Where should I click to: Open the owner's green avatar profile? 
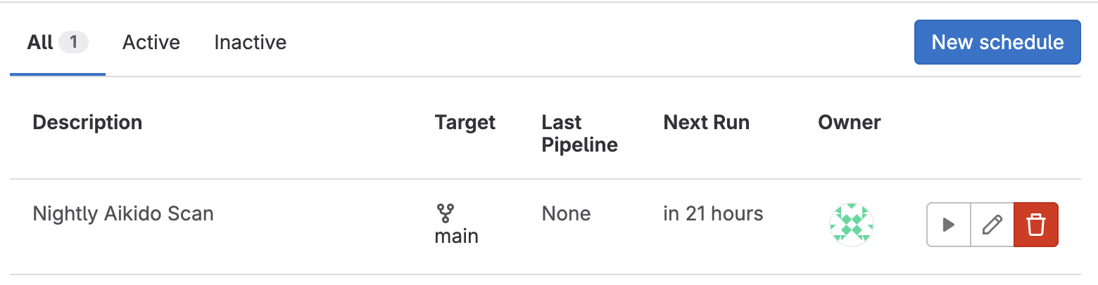(x=852, y=225)
